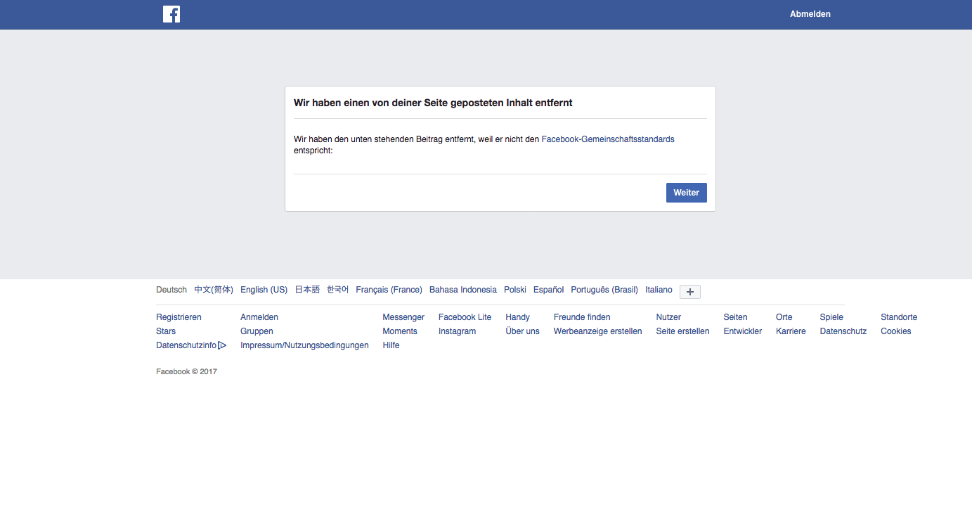Screen dimensions: 972x531
Task: Open Hilfe footer link
Action: [x=391, y=345]
